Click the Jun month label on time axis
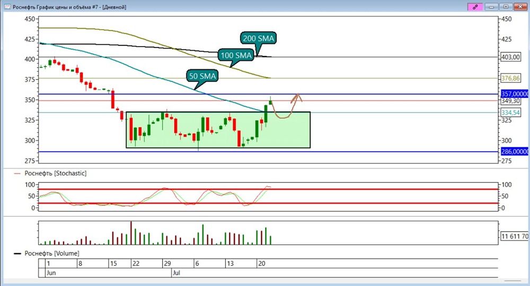Image resolution: width=530 pixels, height=286 pixels. click(51, 272)
